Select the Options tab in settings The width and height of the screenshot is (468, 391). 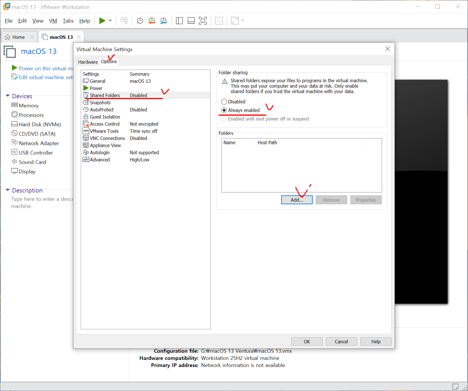click(x=109, y=61)
